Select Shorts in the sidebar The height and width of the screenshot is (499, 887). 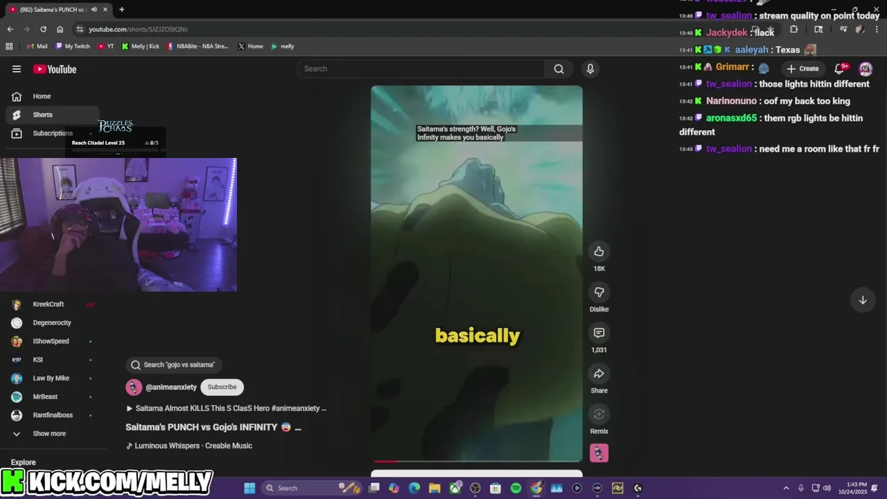point(52,115)
